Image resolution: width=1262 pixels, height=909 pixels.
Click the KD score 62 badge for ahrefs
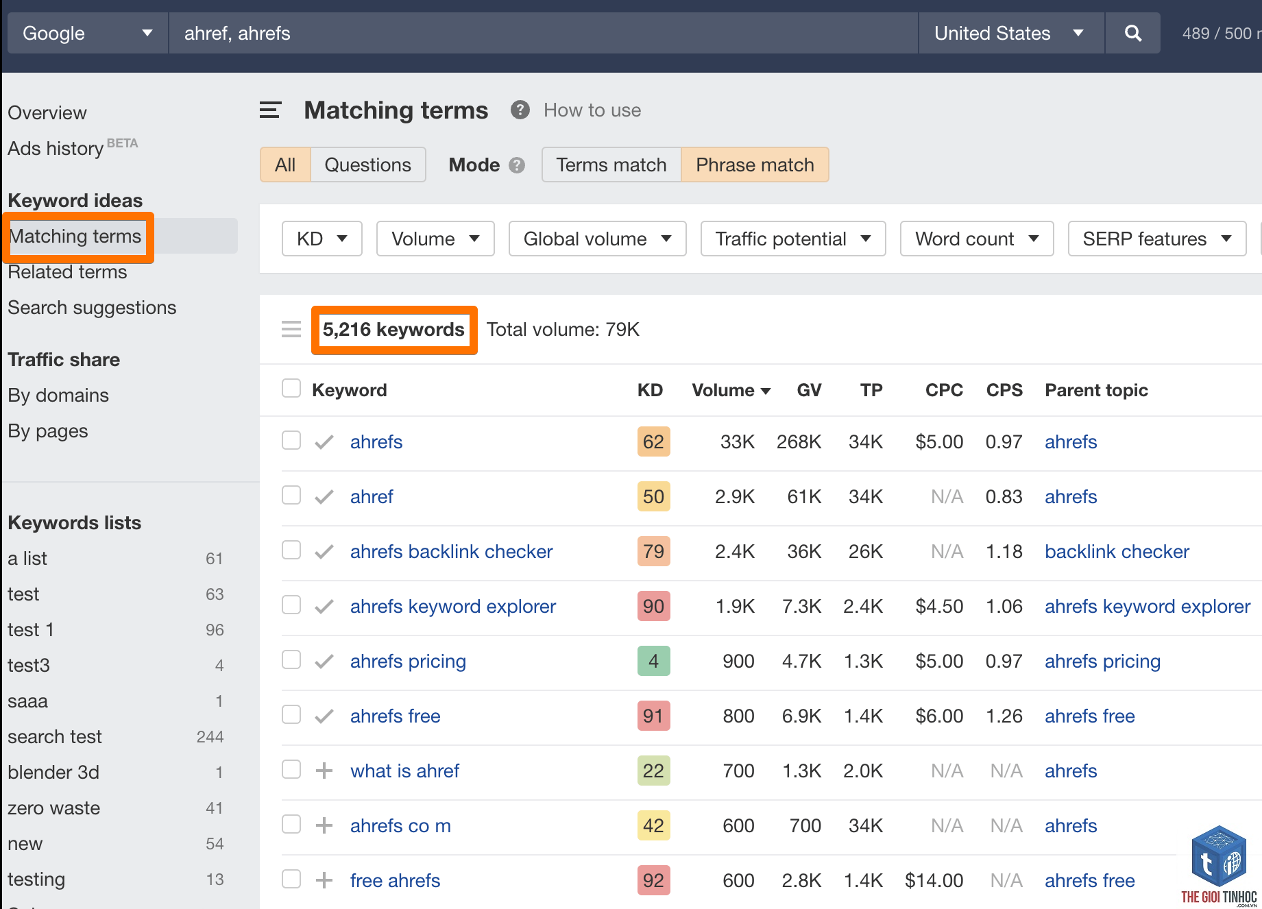(653, 441)
